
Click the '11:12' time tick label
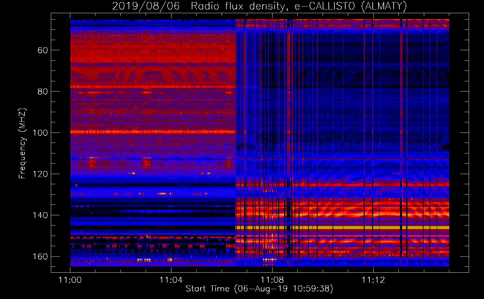pos(373,280)
